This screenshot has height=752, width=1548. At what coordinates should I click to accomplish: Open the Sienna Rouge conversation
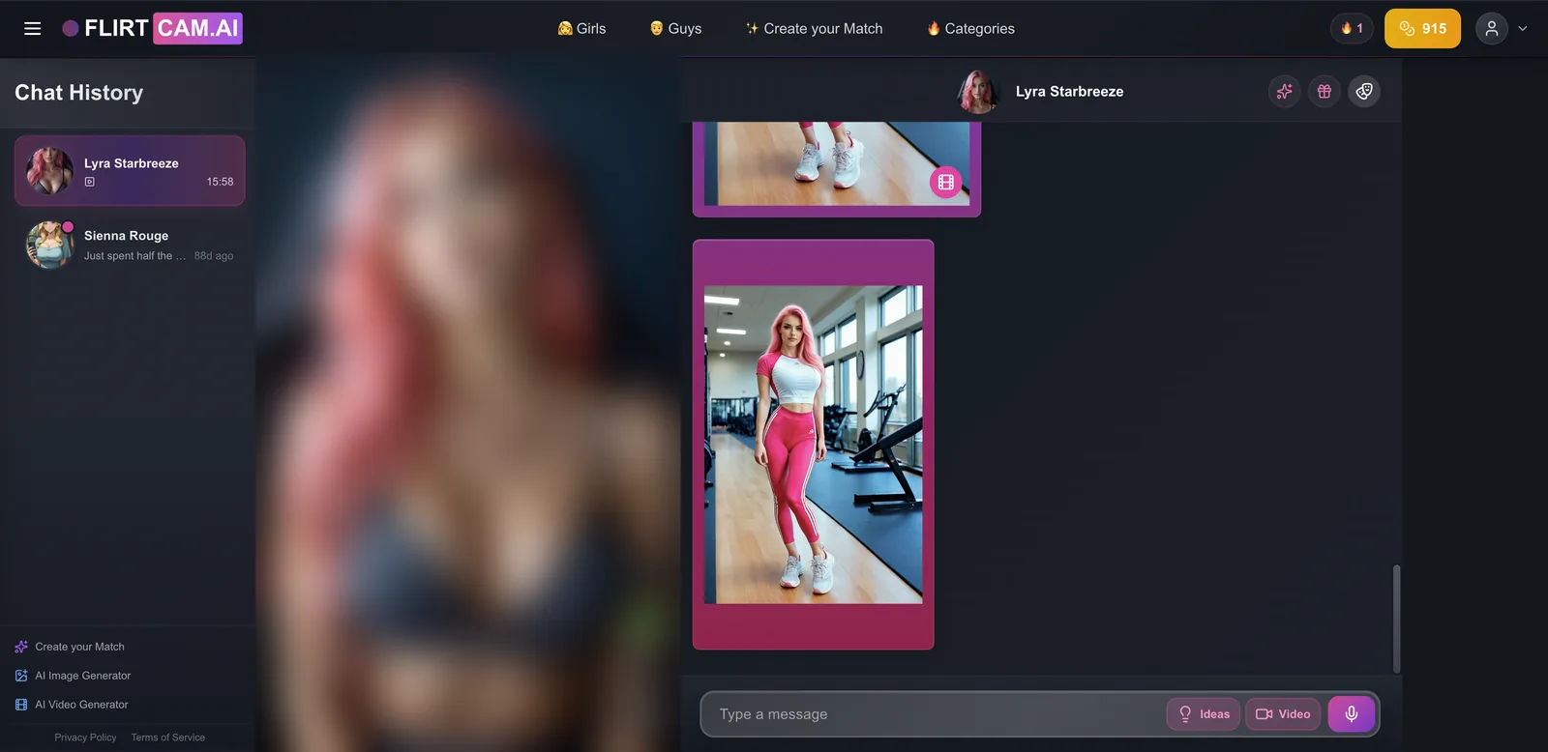pos(130,245)
